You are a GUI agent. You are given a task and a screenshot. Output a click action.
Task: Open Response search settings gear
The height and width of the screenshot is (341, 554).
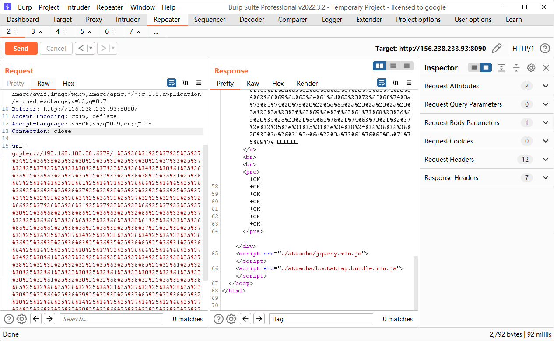click(231, 319)
